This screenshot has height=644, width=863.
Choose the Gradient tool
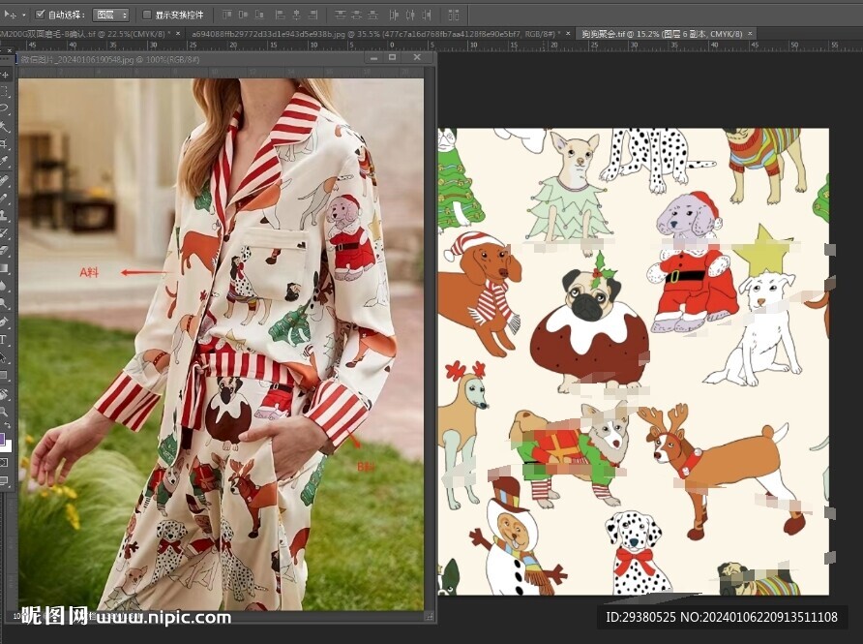5,268
